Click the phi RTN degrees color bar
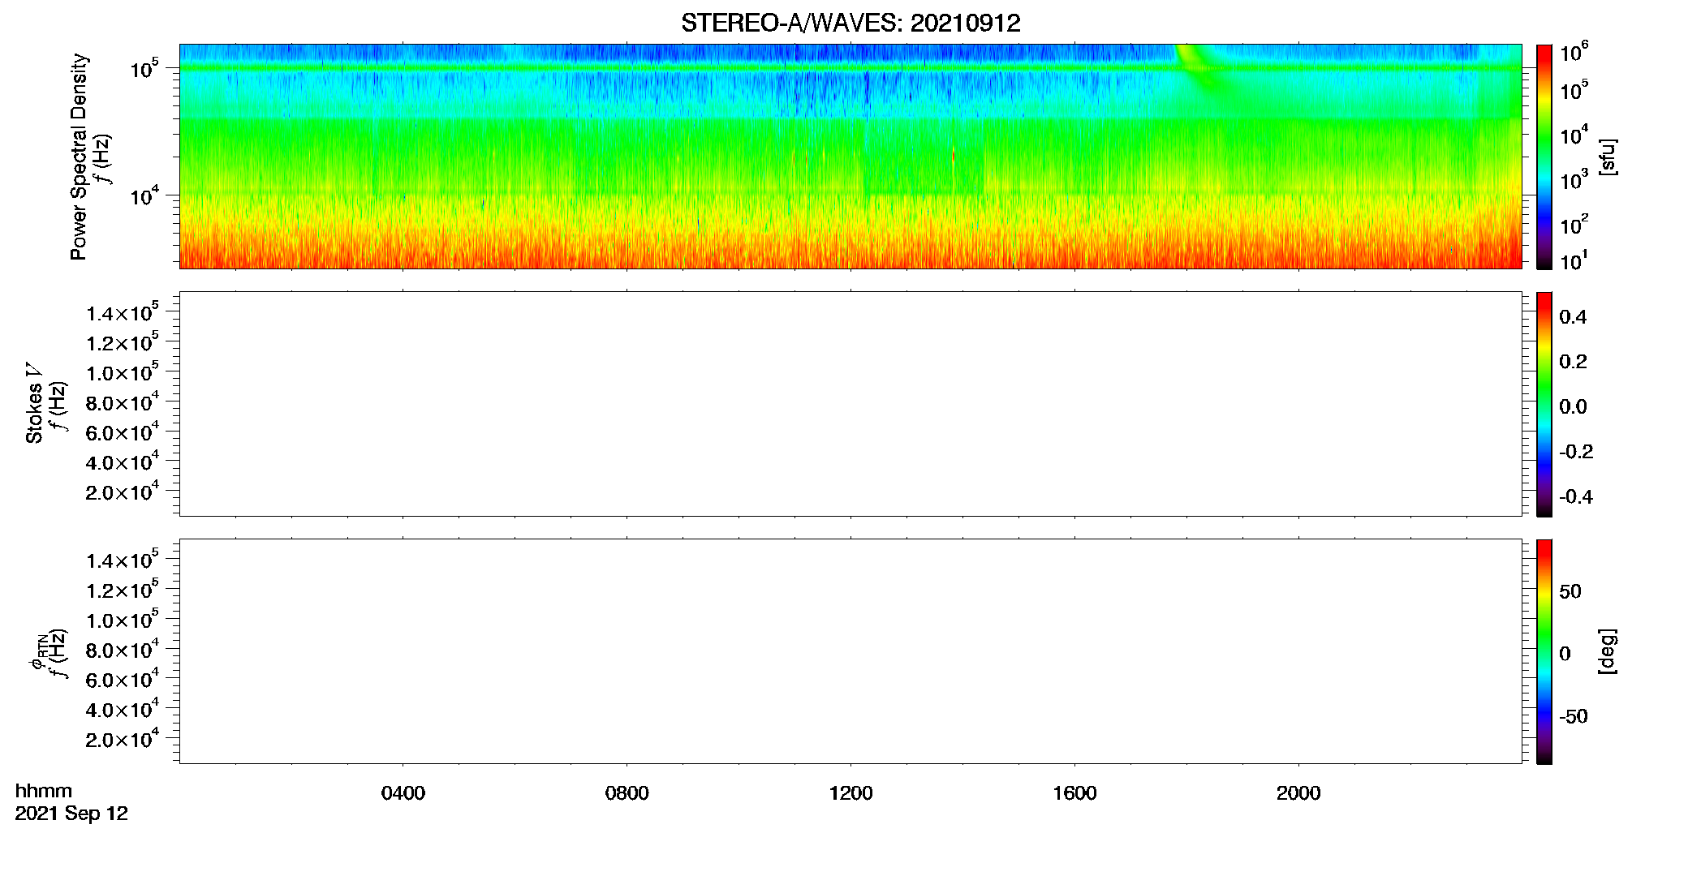 coord(1544,651)
